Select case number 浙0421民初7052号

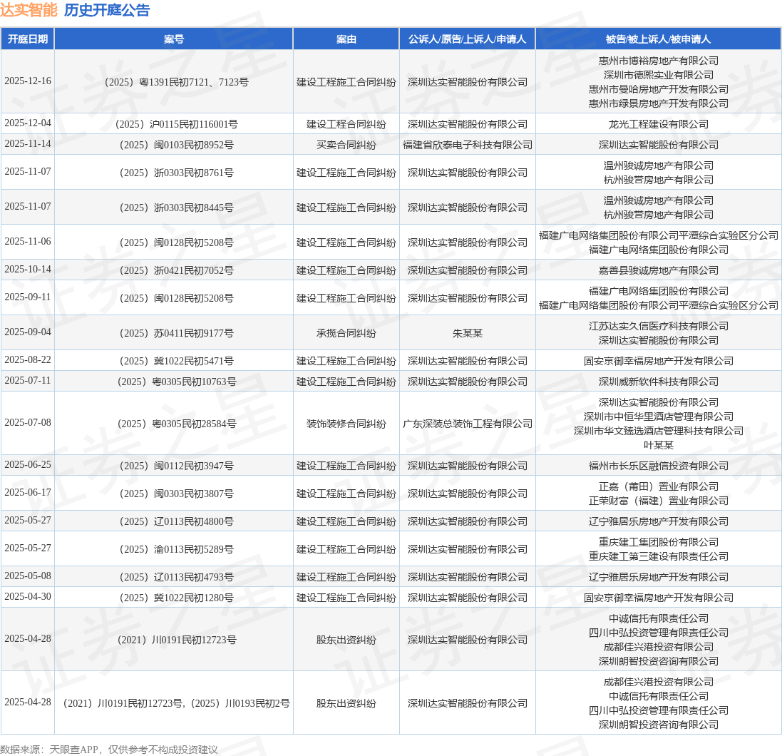pos(176,270)
